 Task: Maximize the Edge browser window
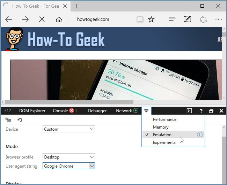pos(202,6)
